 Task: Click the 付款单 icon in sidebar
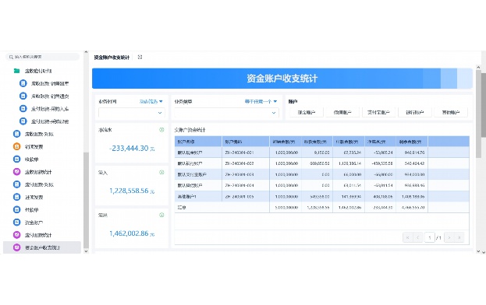tap(16, 210)
